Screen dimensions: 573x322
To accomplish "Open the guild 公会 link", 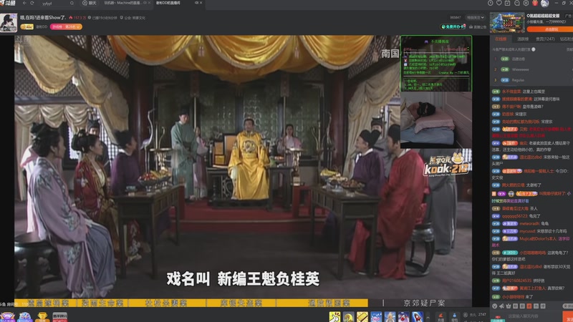I will (x=135, y=17).
